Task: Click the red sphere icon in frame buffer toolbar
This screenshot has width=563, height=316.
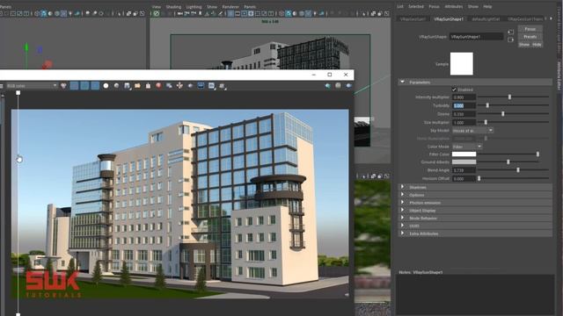Action: (158, 86)
